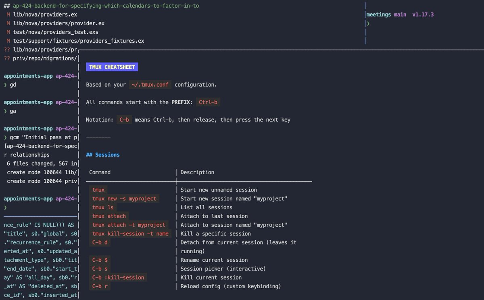Click the ap-424 branch header line
The width and height of the screenshot is (484, 300).
[x=101, y=6]
